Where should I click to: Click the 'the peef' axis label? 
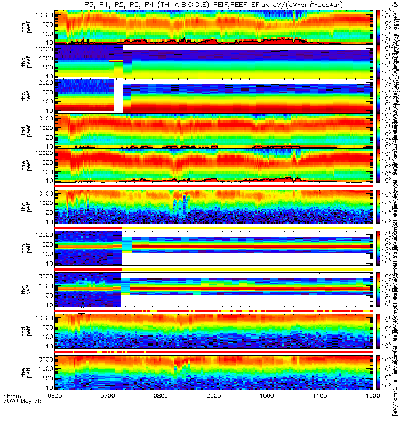coord(26,166)
